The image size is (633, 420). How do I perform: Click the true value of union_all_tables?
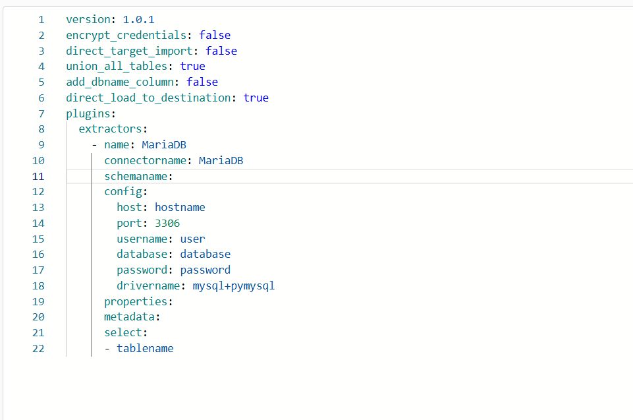(192, 66)
